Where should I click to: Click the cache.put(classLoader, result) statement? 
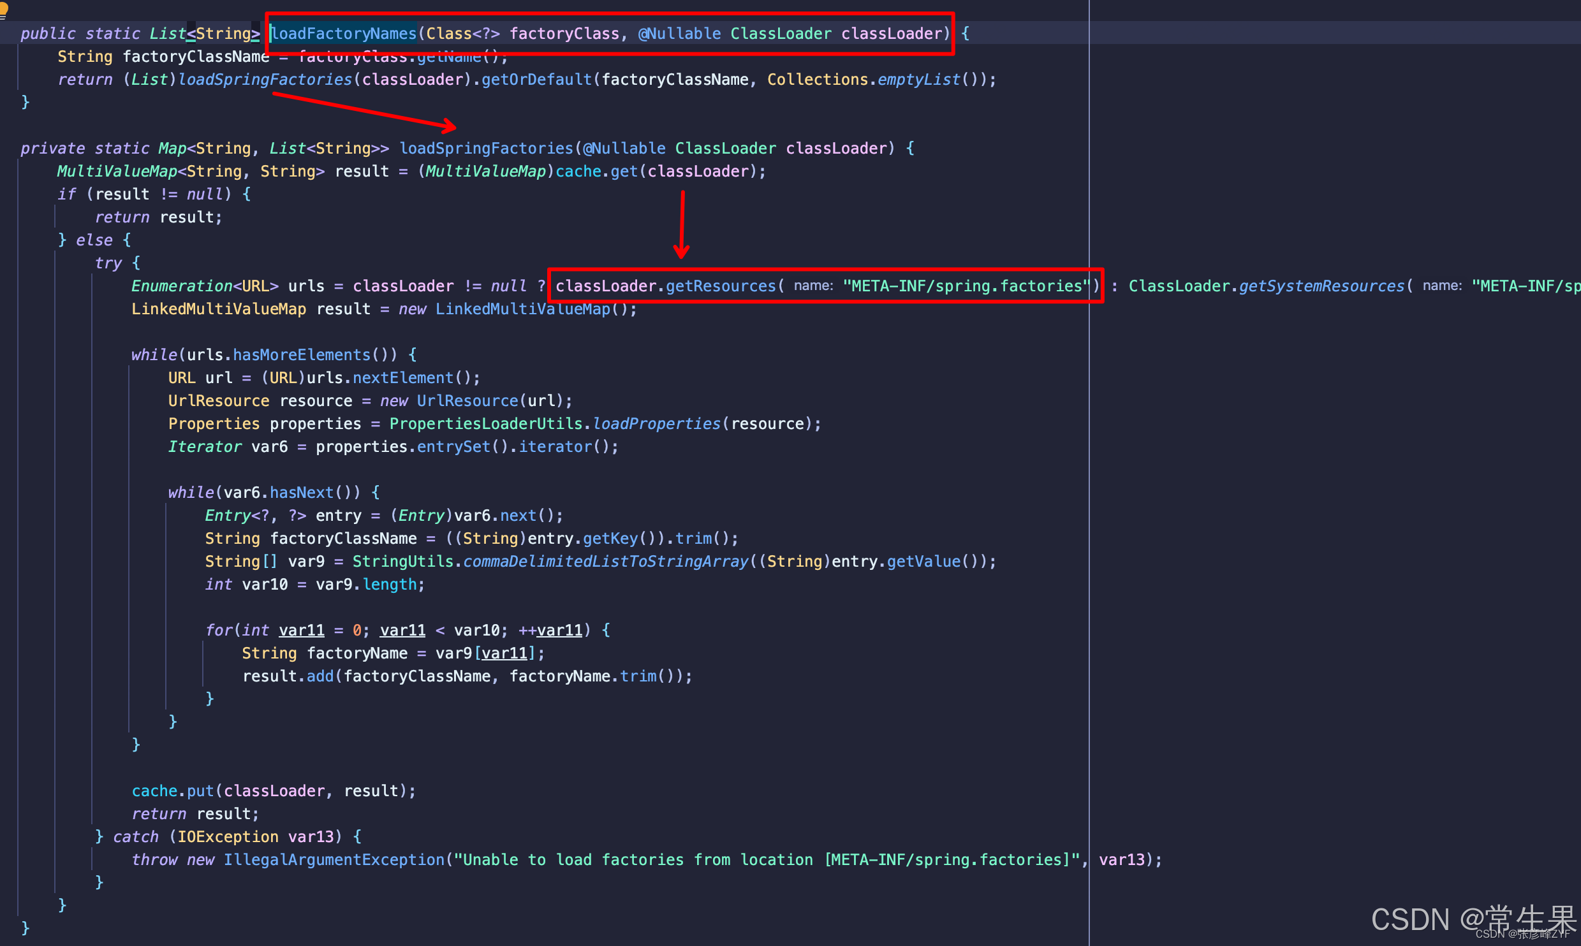tap(274, 790)
